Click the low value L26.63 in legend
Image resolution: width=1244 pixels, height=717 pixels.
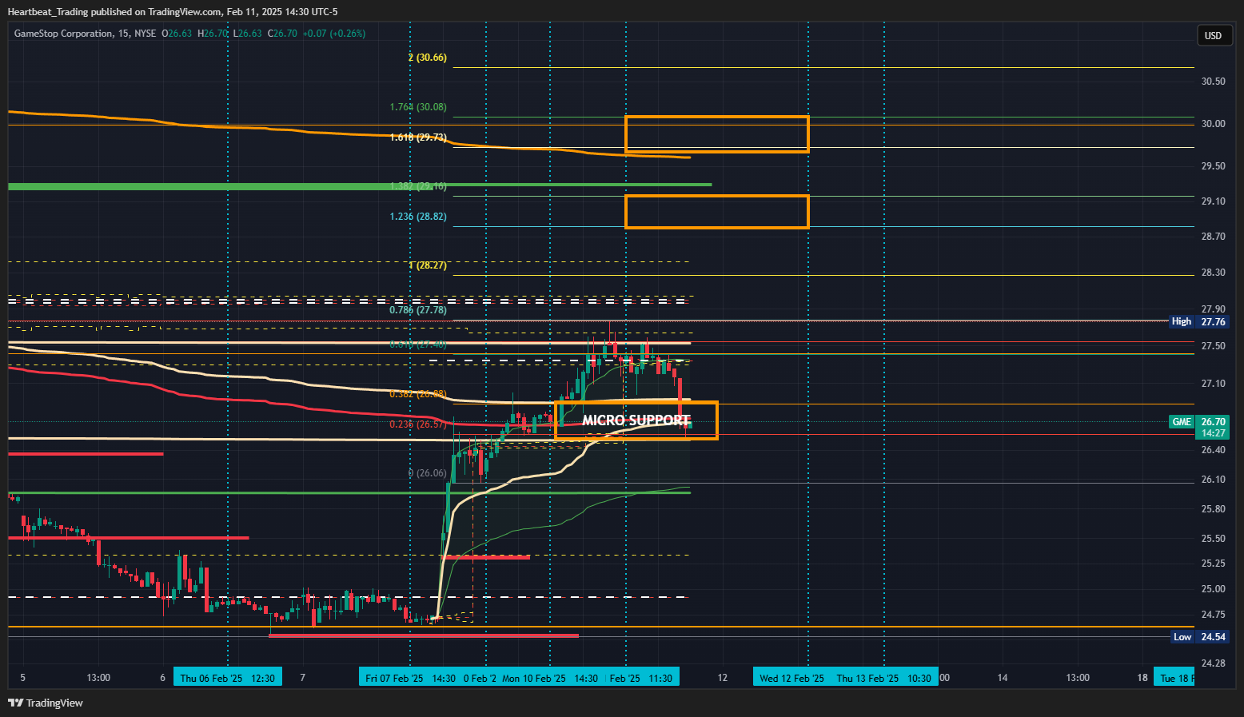tap(248, 34)
